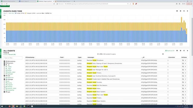Click filter icon beside @timestamp field
The height and width of the screenshot is (108, 193).
[6, 61]
